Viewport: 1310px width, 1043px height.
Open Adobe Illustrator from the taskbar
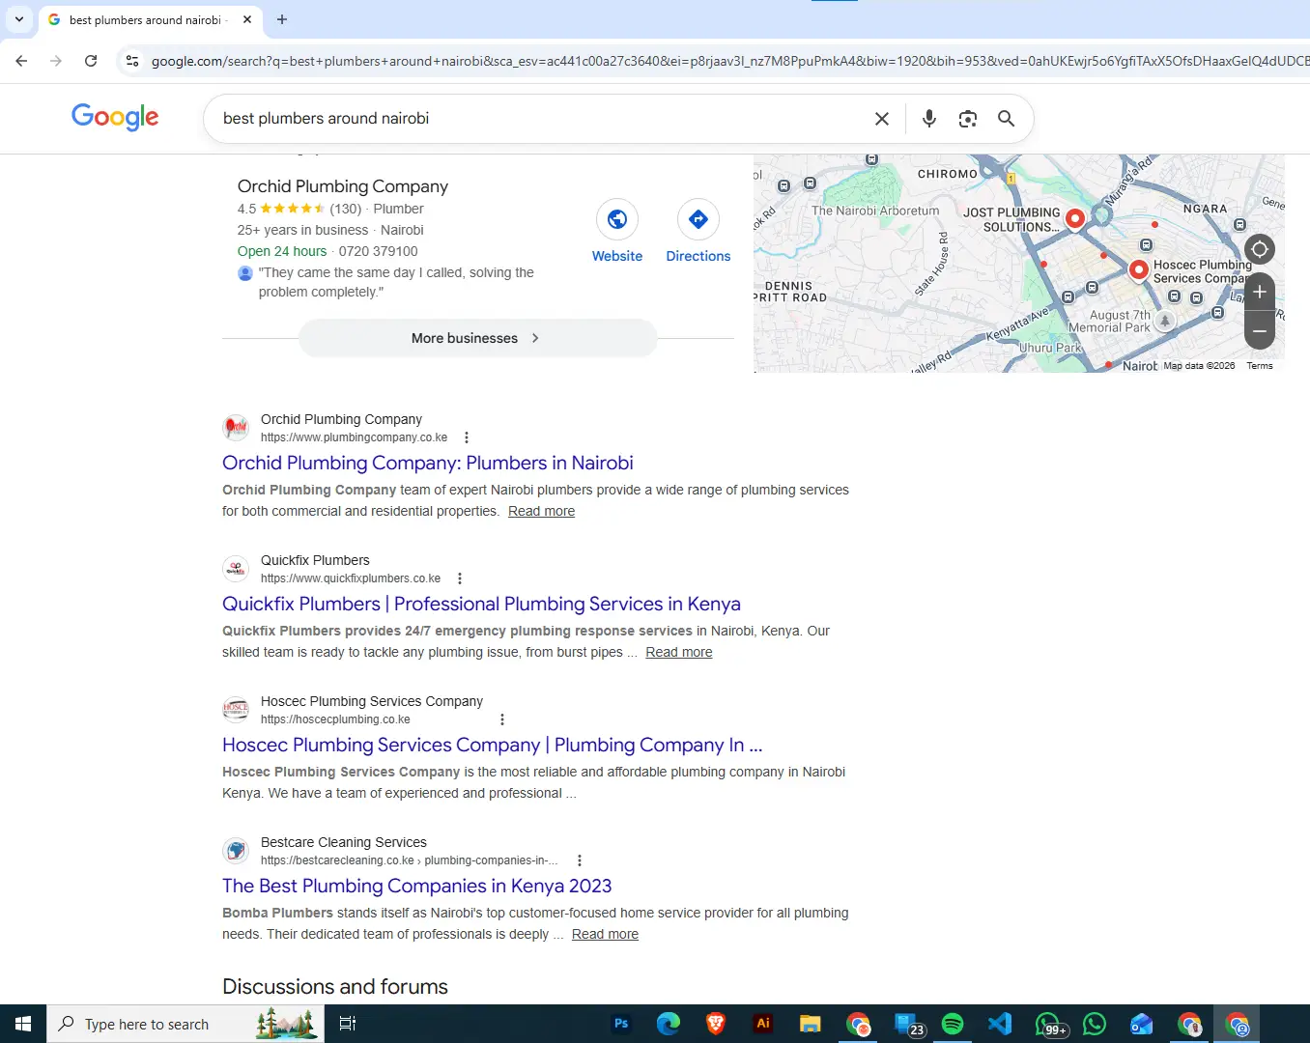click(763, 1024)
